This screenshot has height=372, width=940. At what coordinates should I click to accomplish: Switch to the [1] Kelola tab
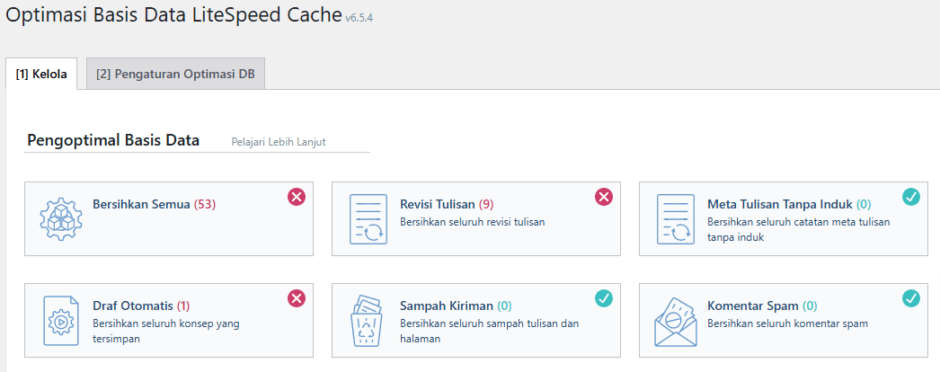click(x=41, y=75)
